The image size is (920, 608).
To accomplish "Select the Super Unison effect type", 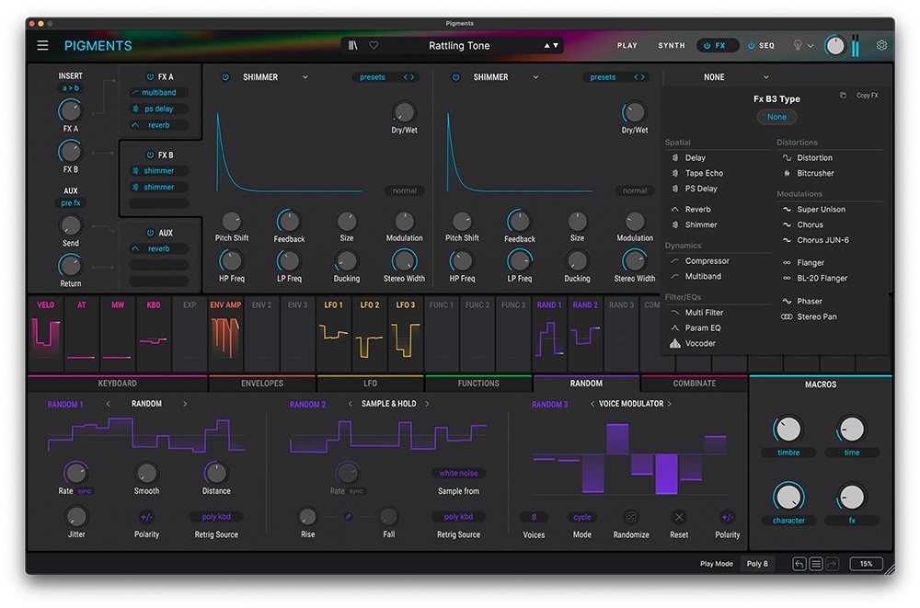I will tap(814, 209).
